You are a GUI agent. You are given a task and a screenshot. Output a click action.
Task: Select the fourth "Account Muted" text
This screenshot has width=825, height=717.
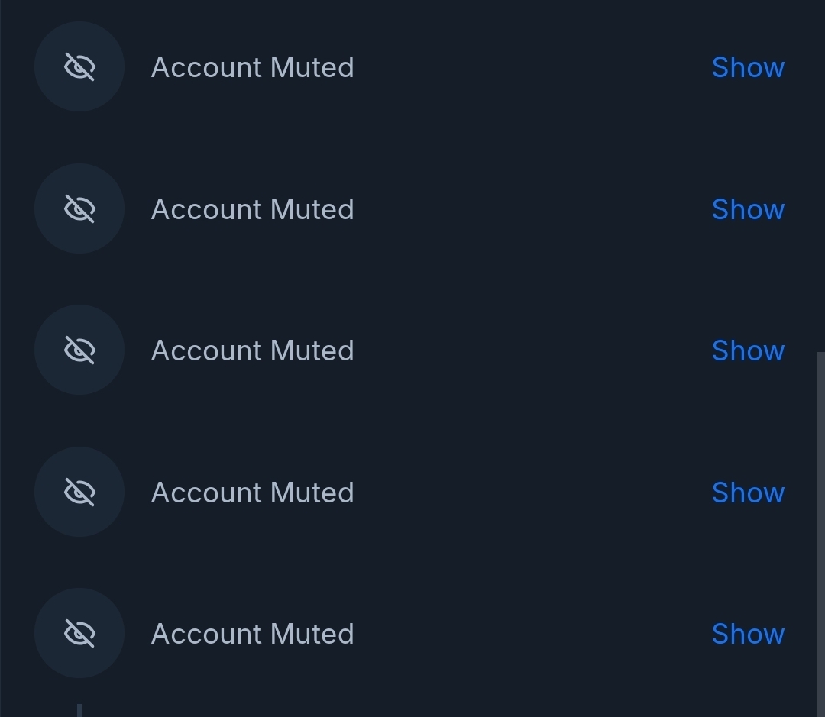coord(252,493)
